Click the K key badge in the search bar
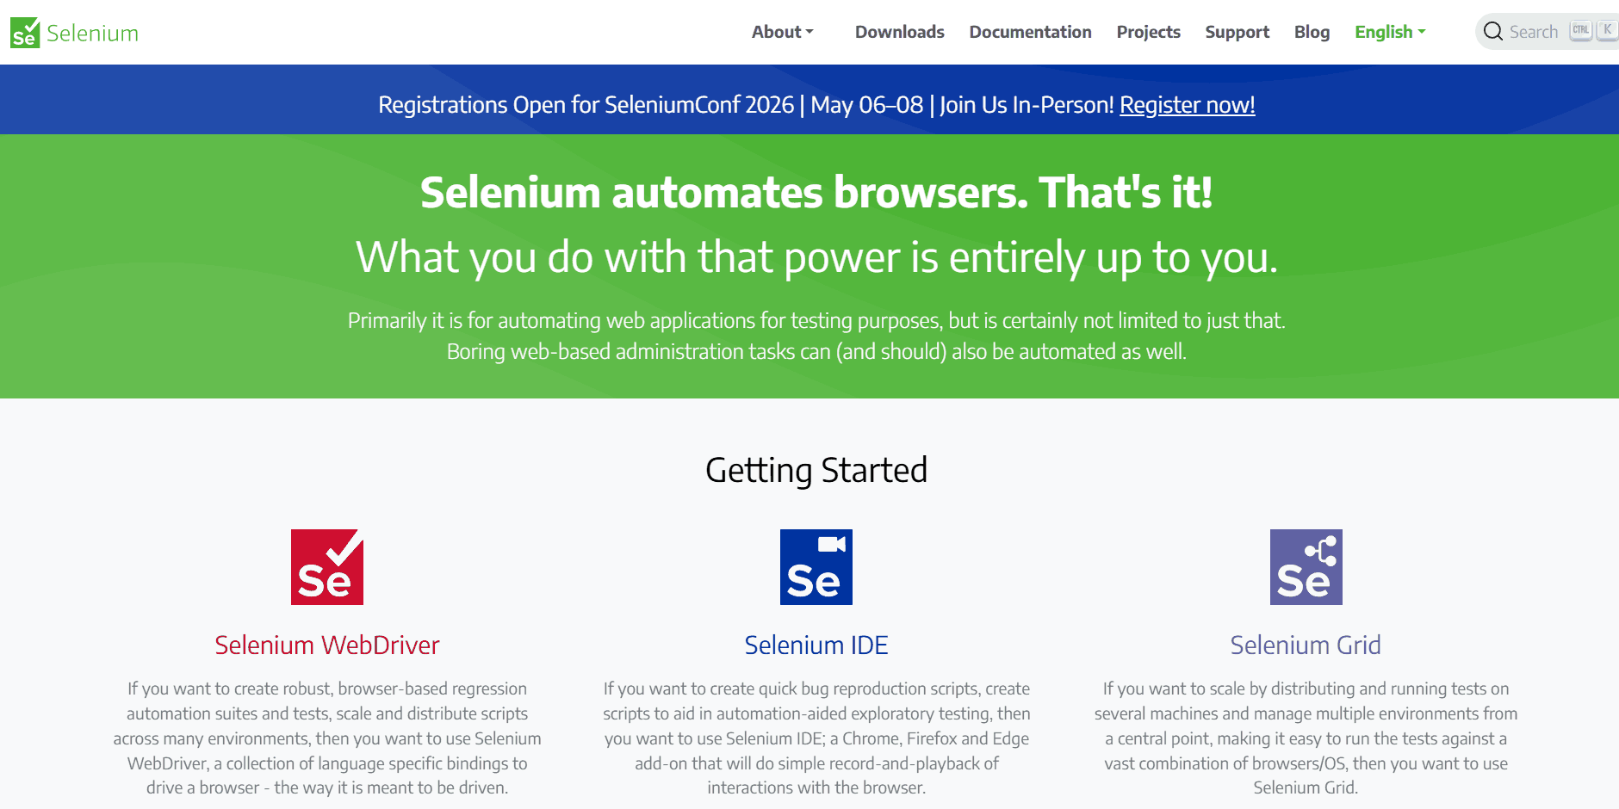This screenshot has width=1619, height=809. (1608, 28)
